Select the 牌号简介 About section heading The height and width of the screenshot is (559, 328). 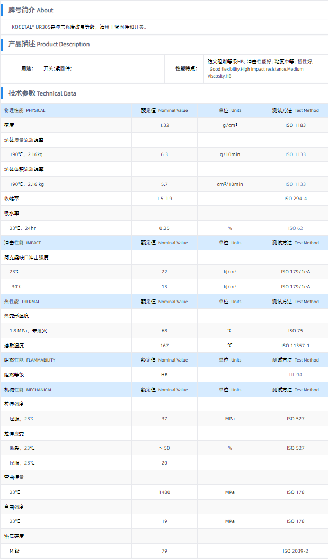pos(31,10)
